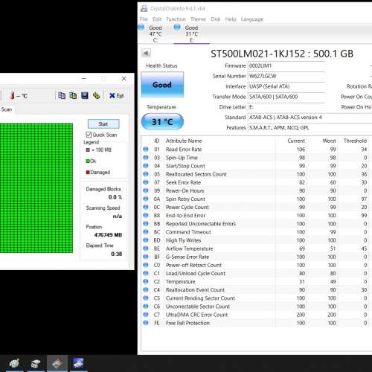Click the copy text icon in HD Tune toolbar
Viewport: 372px width, 372px height.
[62, 95]
